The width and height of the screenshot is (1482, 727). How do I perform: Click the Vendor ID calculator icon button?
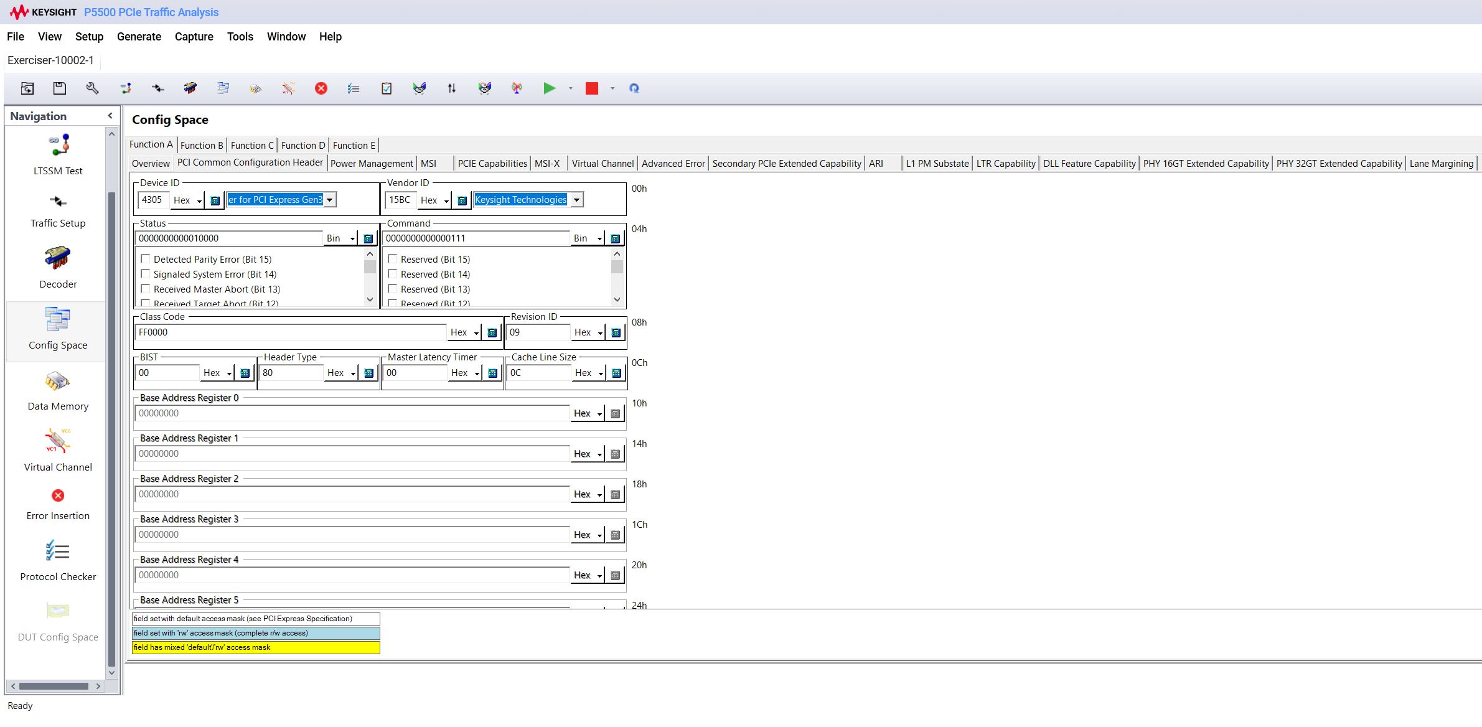[462, 200]
